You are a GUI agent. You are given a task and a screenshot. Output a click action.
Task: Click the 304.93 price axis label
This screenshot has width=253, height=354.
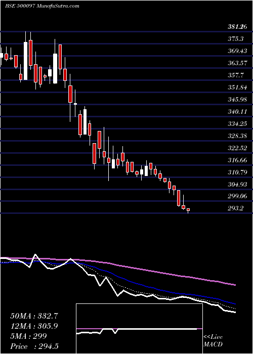[x=237, y=185]
